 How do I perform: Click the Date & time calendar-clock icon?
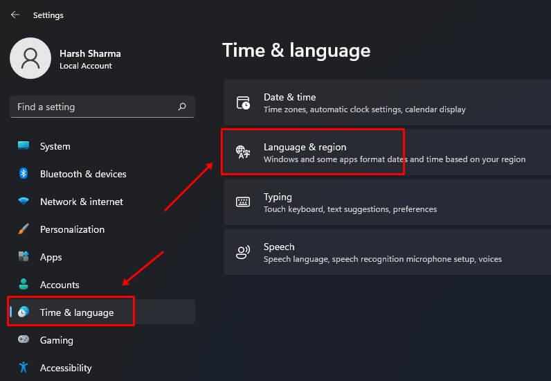[x=243, y=103]
